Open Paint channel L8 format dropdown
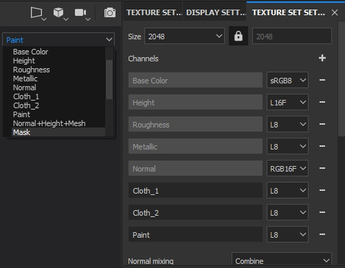Viewport: 345px width, 268px height. pyautogui.click(x=287, y=234)
